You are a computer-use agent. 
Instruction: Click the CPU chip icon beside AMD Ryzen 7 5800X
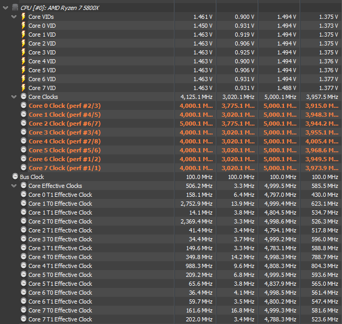[x=15, y=8]
